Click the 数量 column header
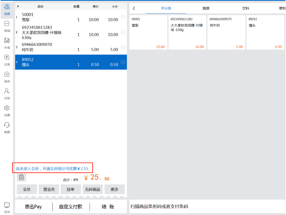This screenshot has width=286, height=215. point(77,7)
